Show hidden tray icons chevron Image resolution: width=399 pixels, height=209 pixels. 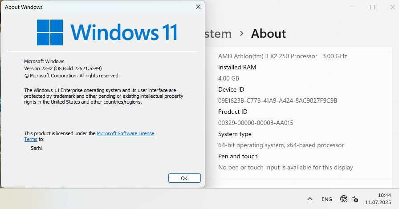click(x=309, y=199)
